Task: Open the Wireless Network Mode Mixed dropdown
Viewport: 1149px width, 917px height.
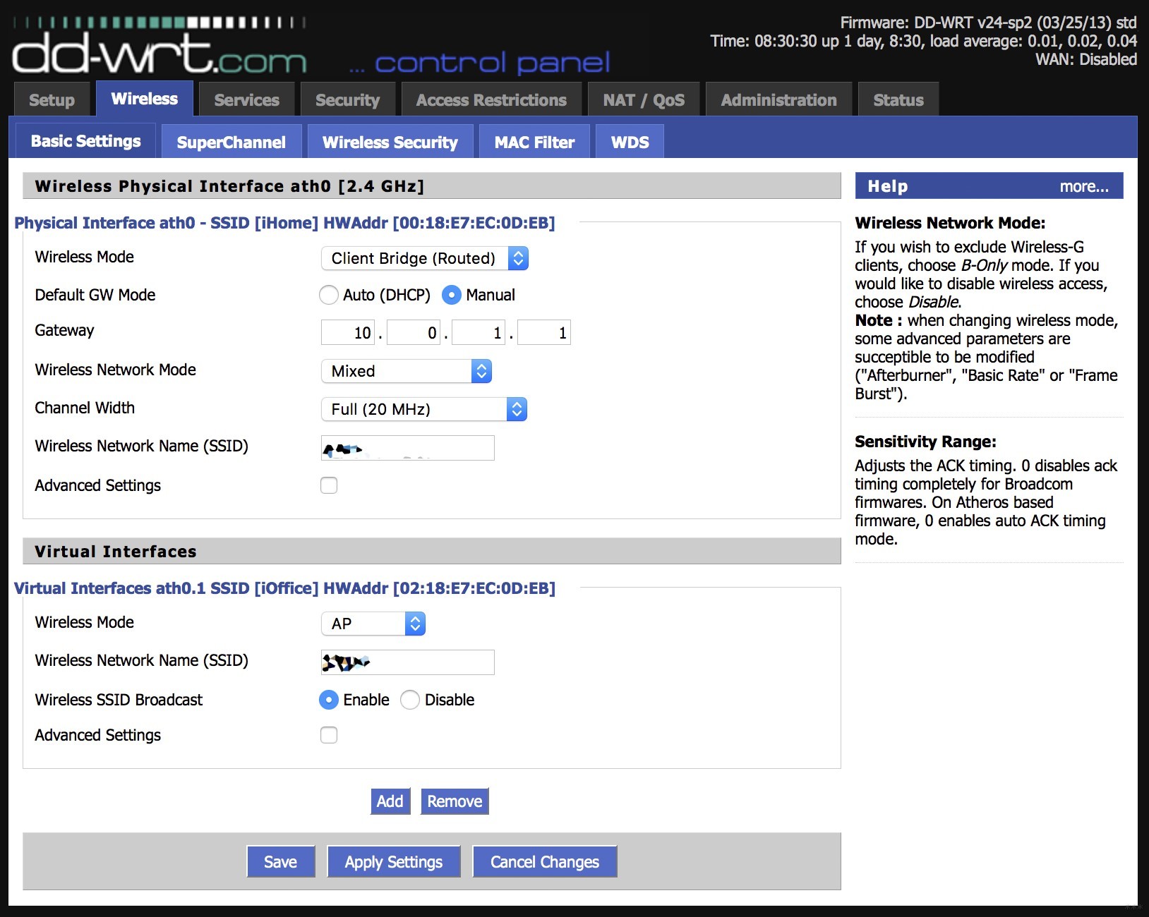Action: [406, 371]
